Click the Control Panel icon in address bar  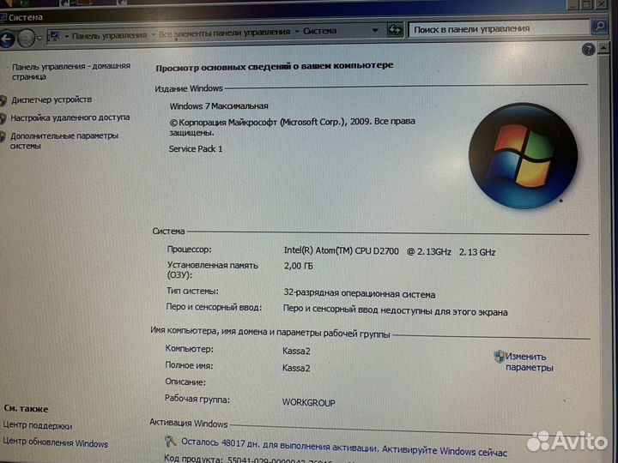54,36
